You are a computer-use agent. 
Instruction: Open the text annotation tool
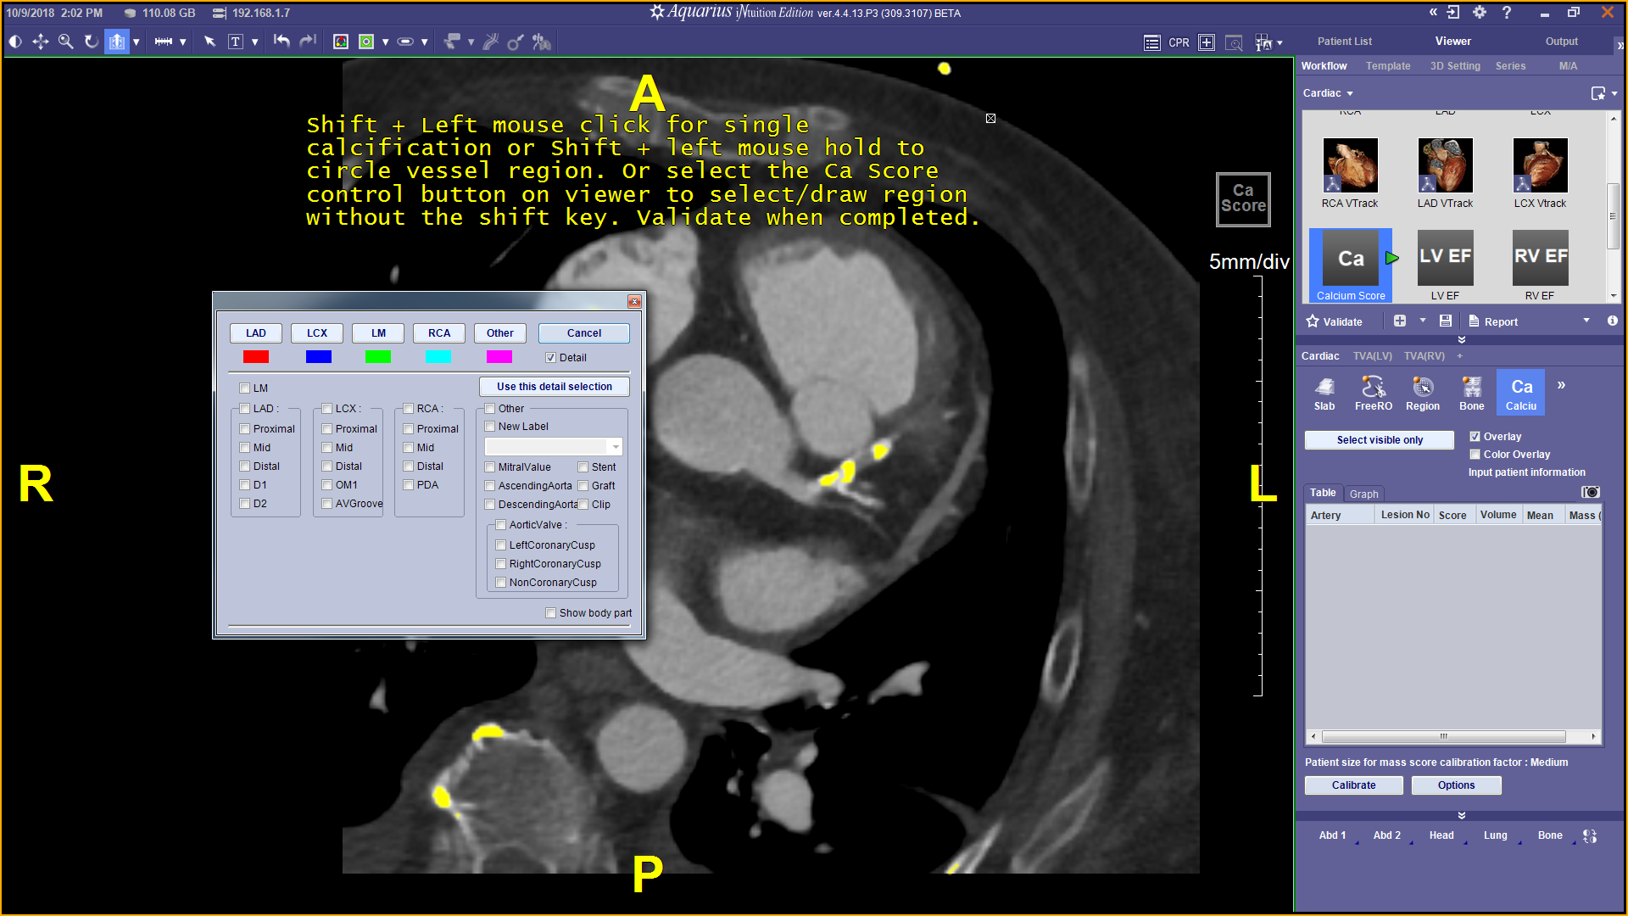[x=235, y=42]
